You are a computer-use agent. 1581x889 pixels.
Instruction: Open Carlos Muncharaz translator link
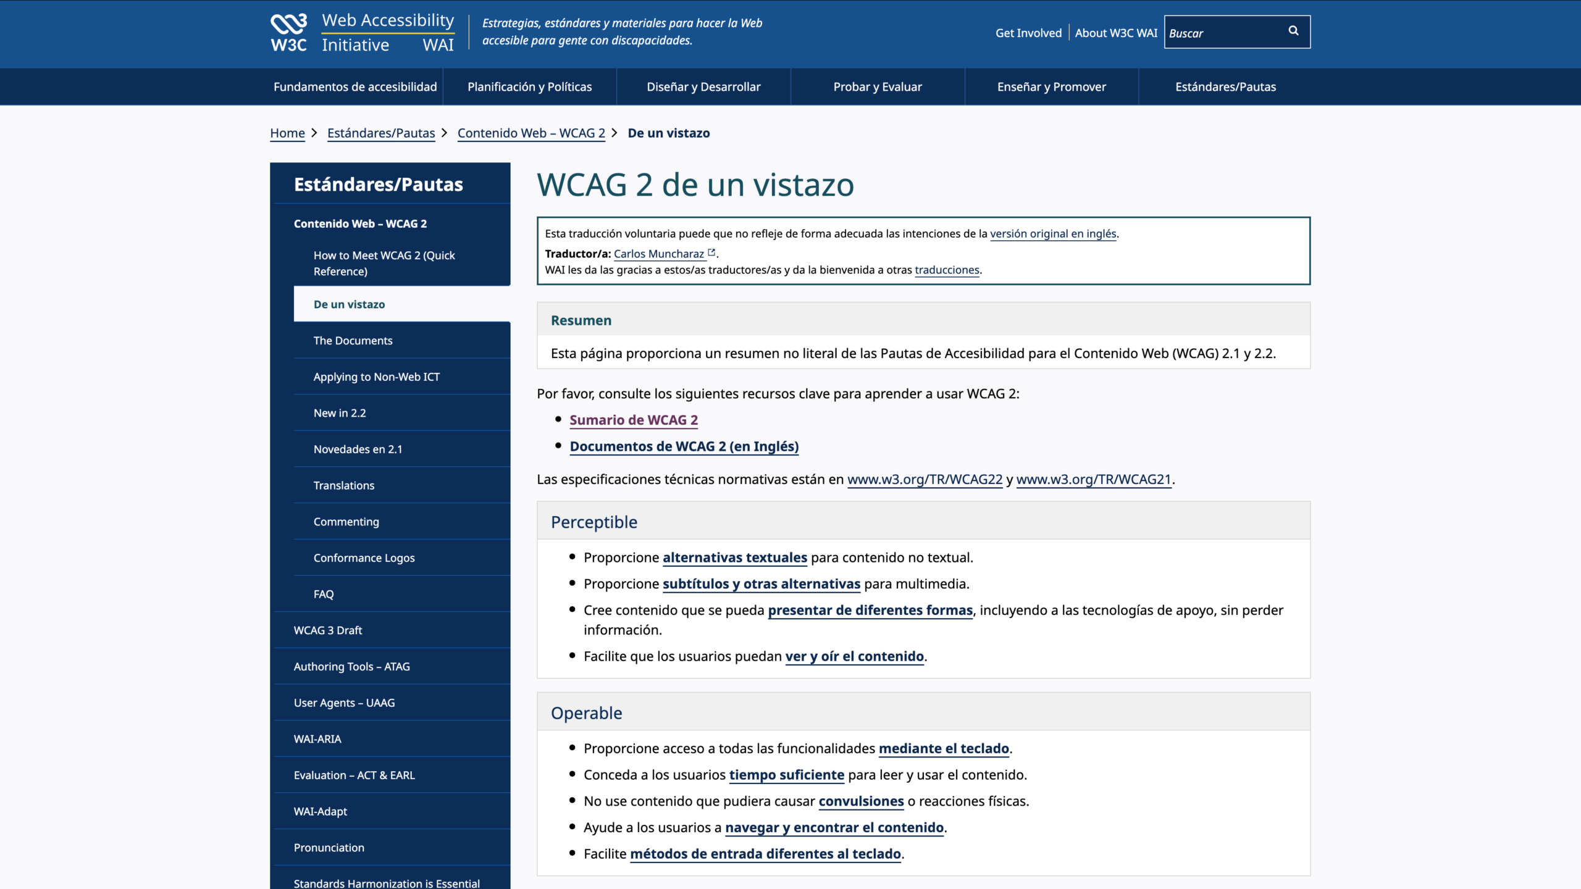coord(659,253)
